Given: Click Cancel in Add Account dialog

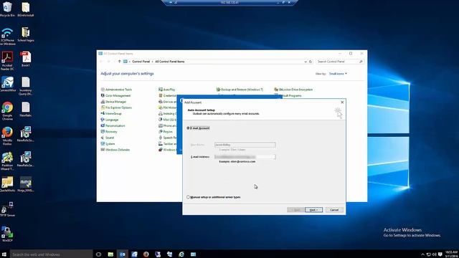Looking at the screenshot, I should point(334,210).
